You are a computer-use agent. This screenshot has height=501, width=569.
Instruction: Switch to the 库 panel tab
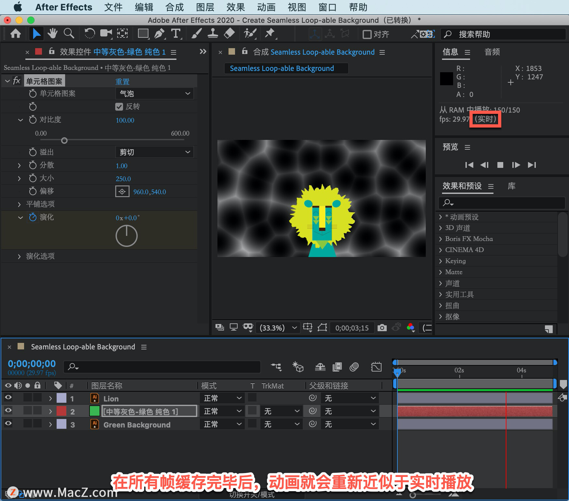pos(512,186)
